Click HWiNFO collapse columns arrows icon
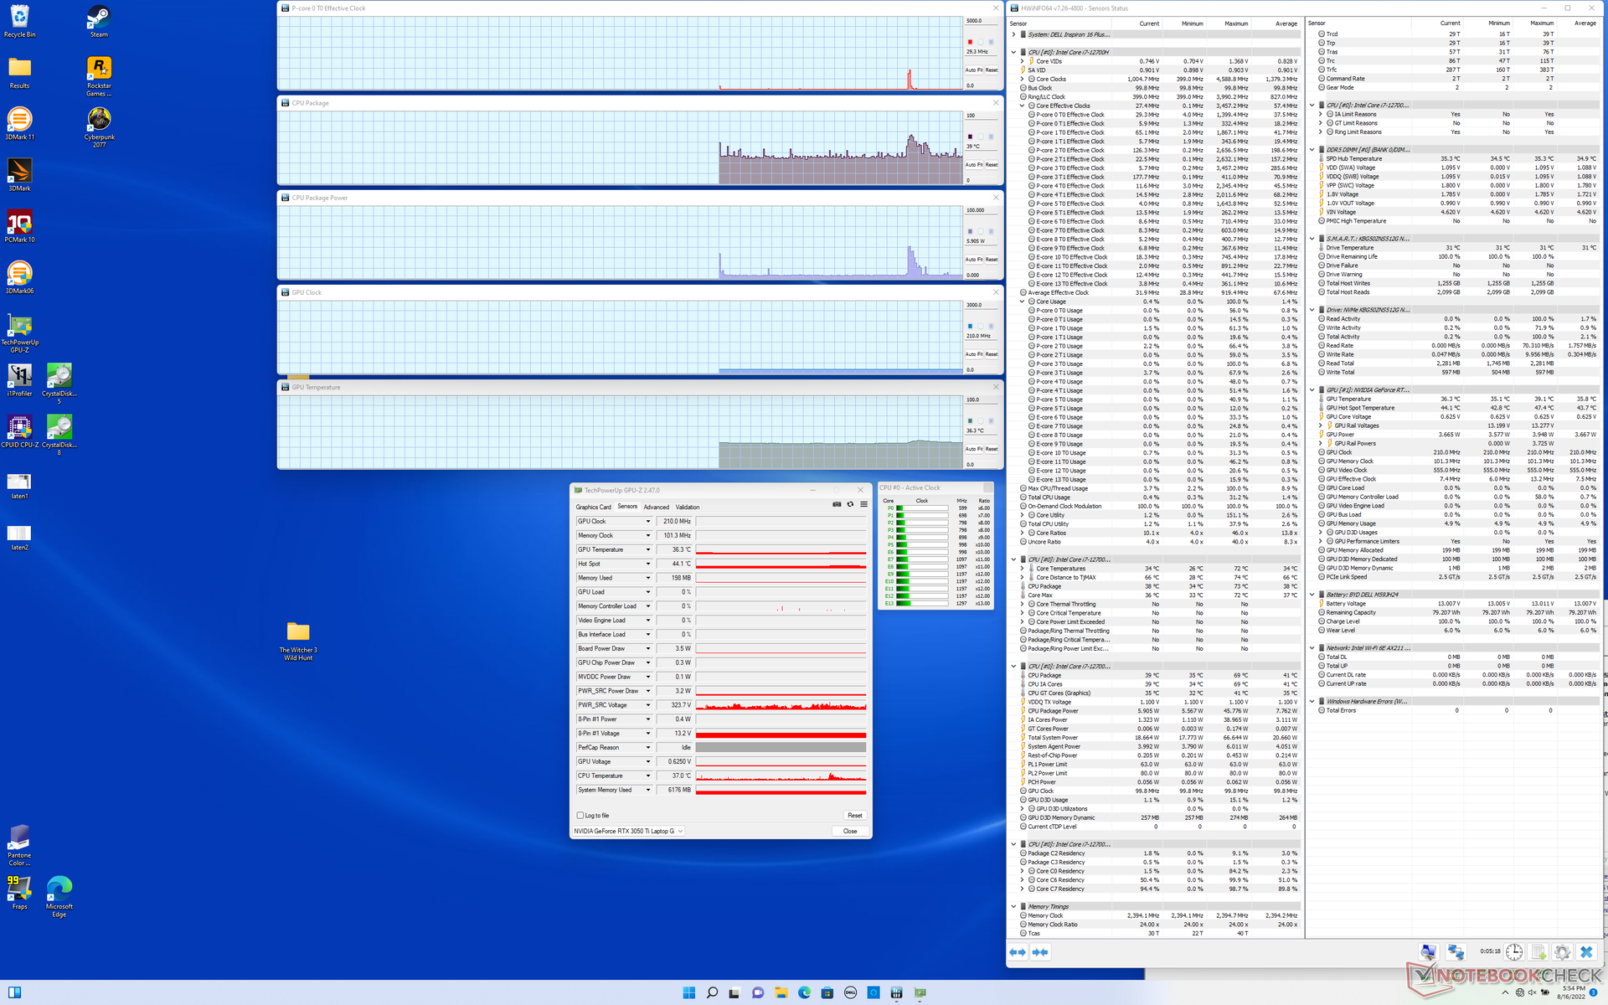The image size is (1608, 1005). click(x=1040, y=952)
